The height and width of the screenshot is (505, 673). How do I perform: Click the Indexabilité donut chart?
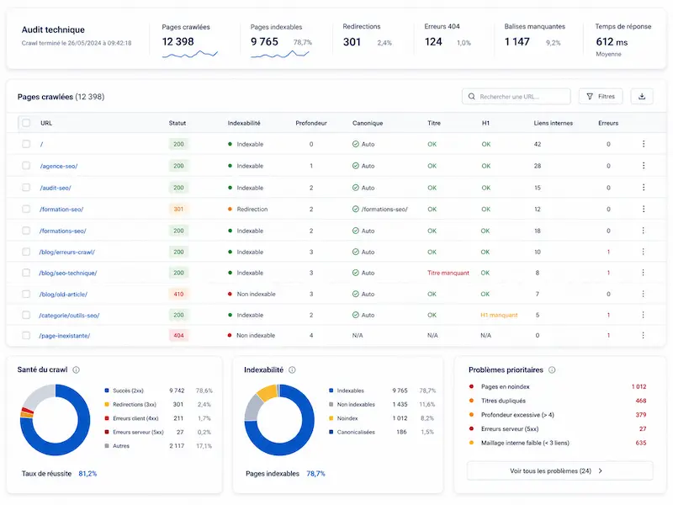[279, 419]
